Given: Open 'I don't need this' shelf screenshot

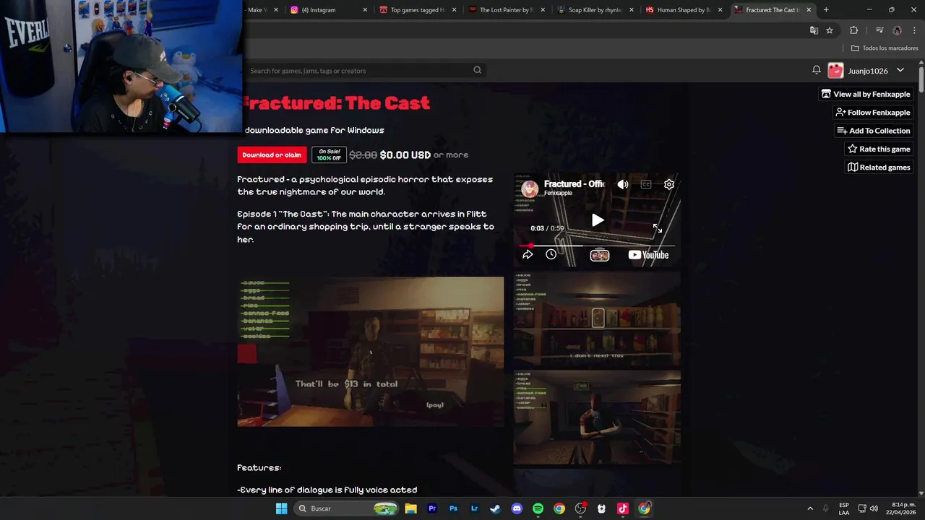Looking at the screenshot, I should (x=597, y=319).
